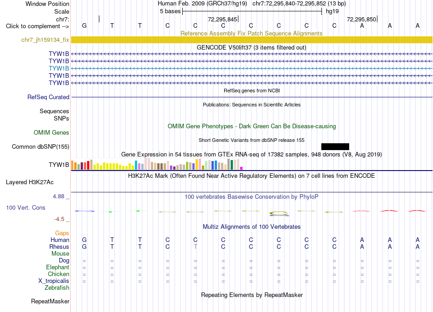Viewport: 433px width, 312px height.
Task: Click the 'Human Feb. 2009 (GRCh37/hg19)' assembly text
Action: [x=202, y=4]
